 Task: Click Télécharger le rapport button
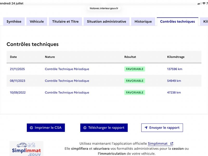tap(104, 128)
